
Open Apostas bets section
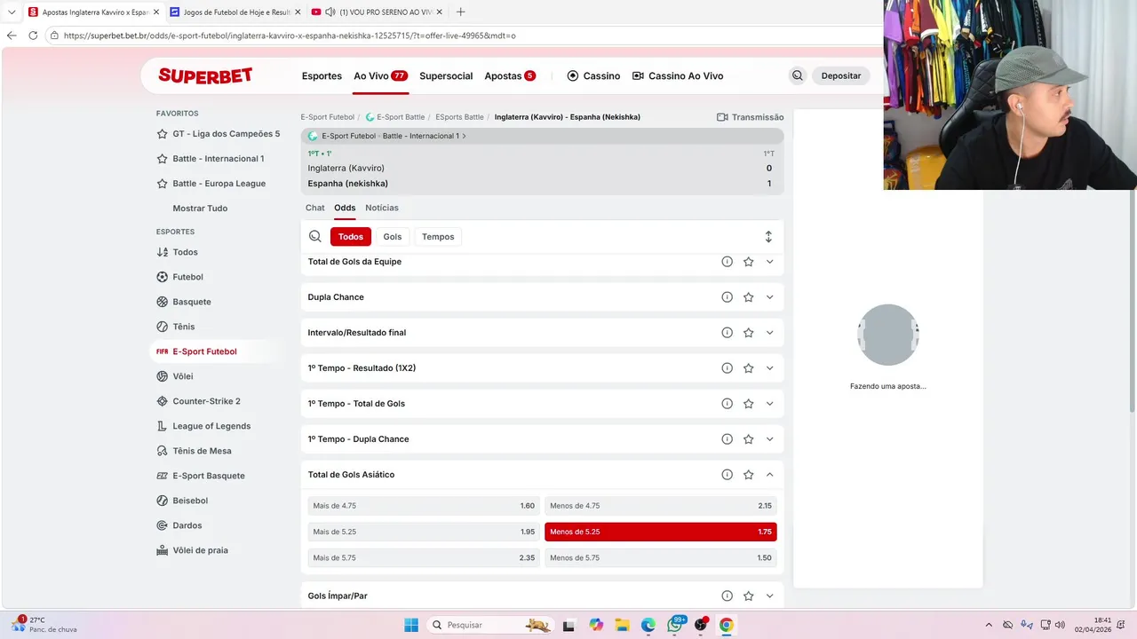click(x=510, y=76)
